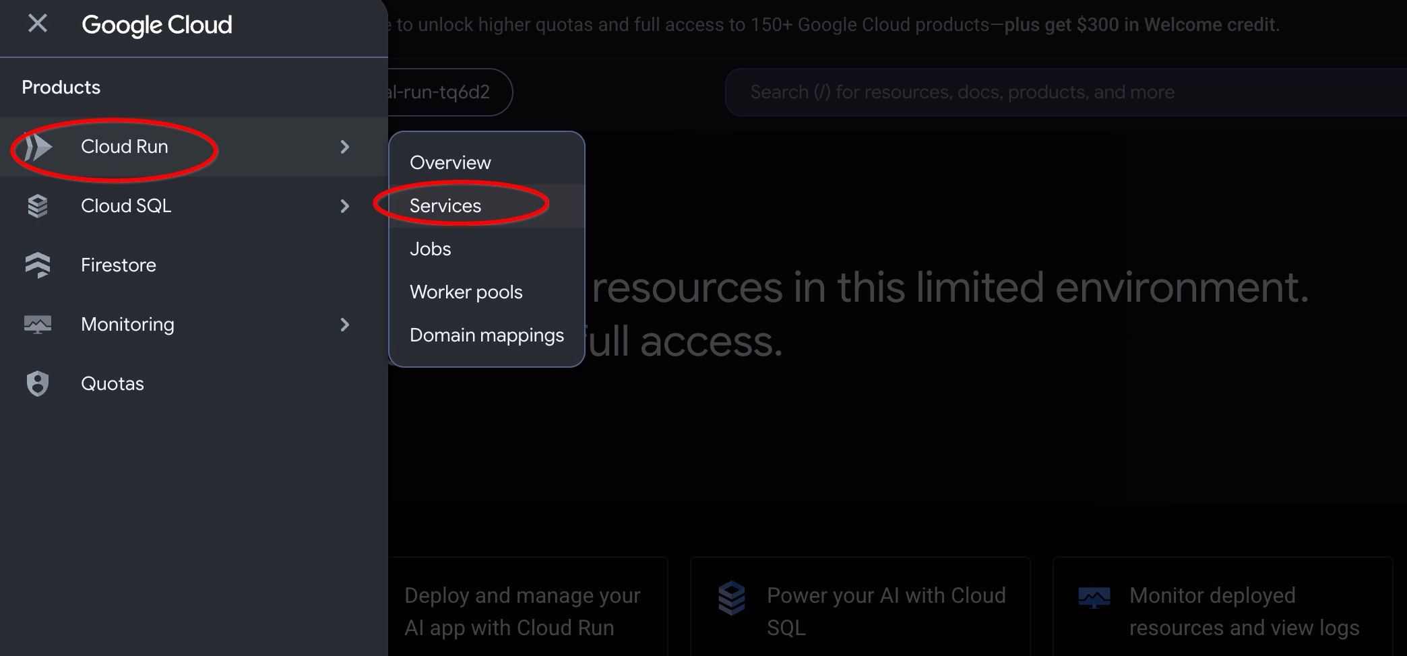This screenshot has height=656, width=1407.
Task: Select Services in the Cloud Run submenu
Action: tap(487, 206)
